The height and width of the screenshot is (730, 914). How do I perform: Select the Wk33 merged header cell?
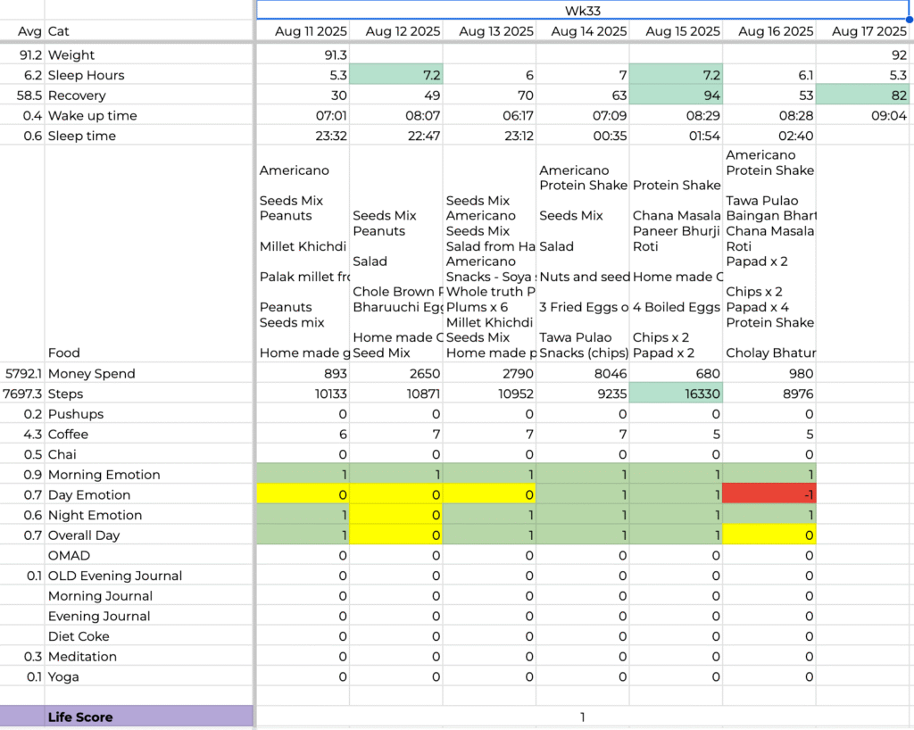pyautogui.click(x=582, y=11)
